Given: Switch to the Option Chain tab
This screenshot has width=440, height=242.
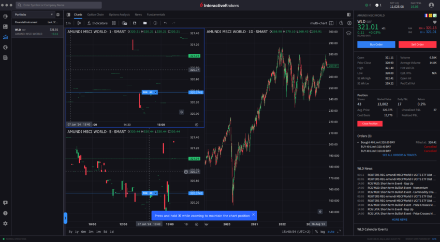Looking at the screenshot, I should click(x=95, y=14).
